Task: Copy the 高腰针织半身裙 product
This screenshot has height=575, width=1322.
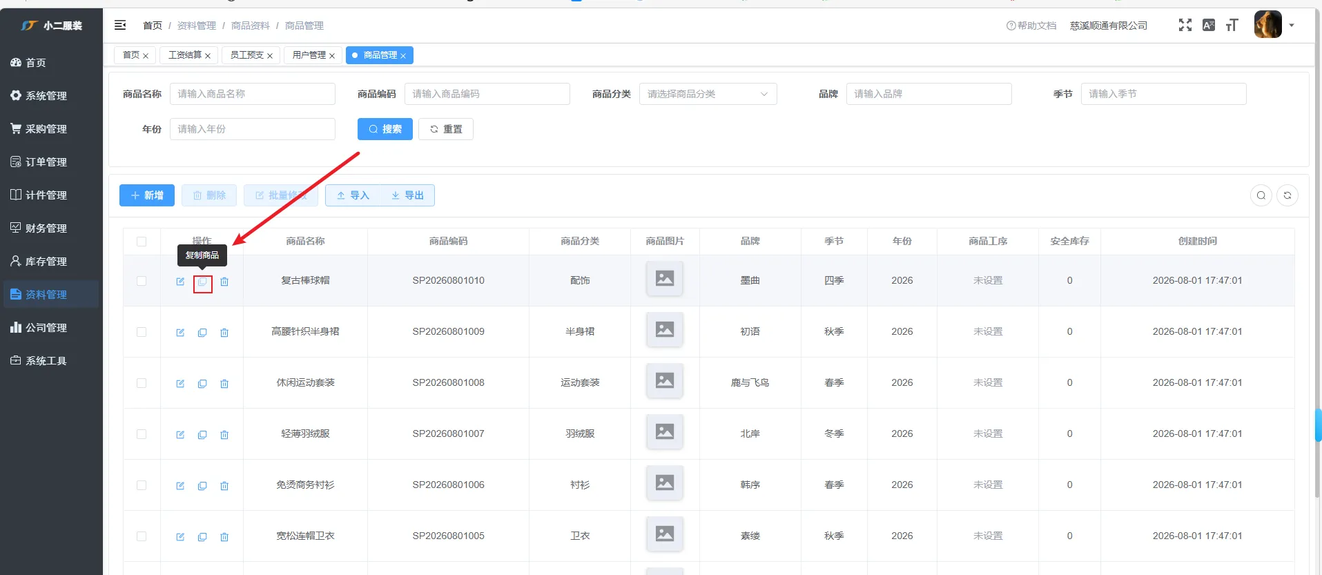Action: (202, 333)
